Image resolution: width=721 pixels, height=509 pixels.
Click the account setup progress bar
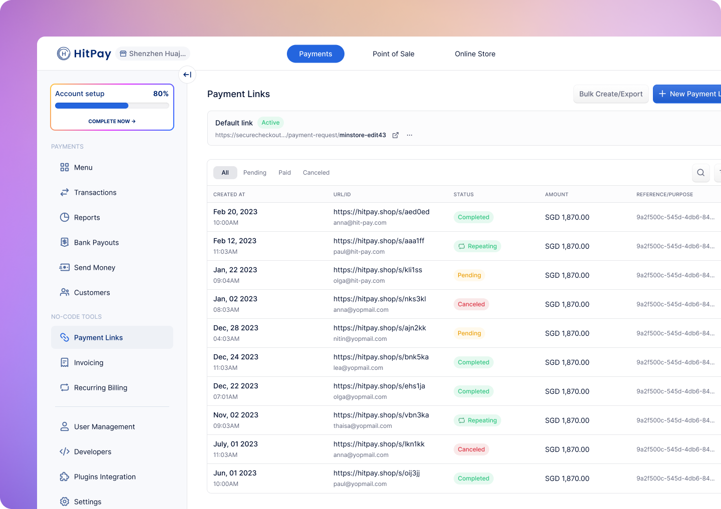pos(112,106)
